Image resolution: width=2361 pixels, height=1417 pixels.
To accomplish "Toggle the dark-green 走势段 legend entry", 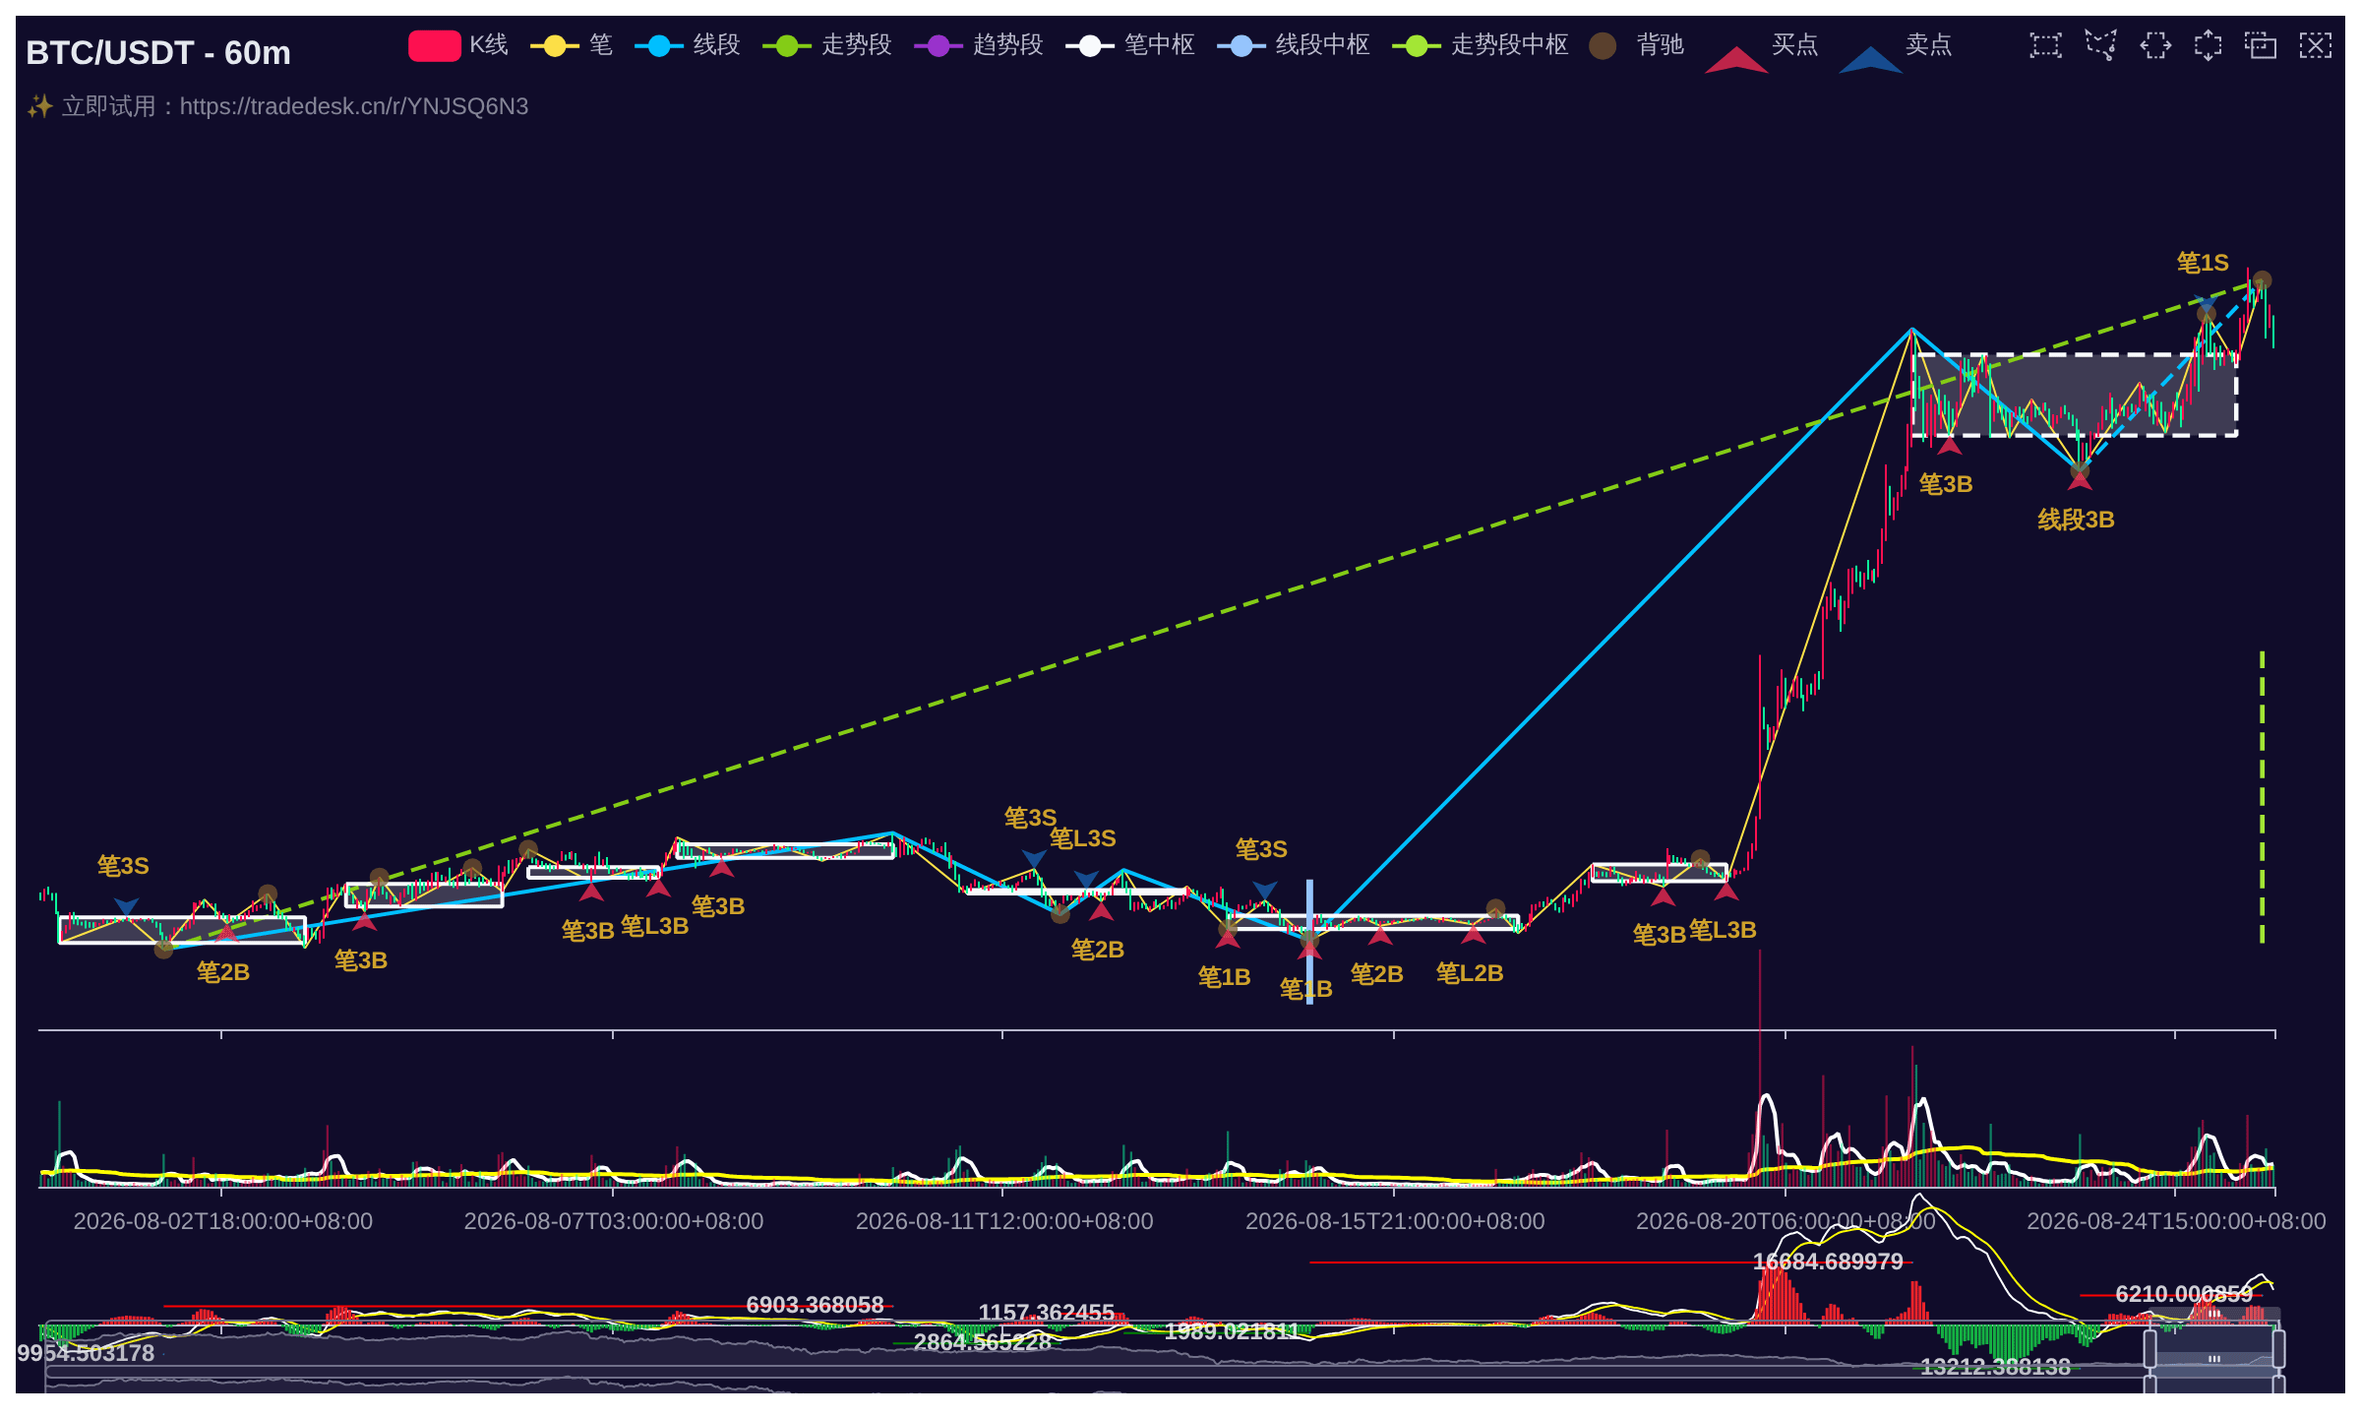I will (826, 45).
